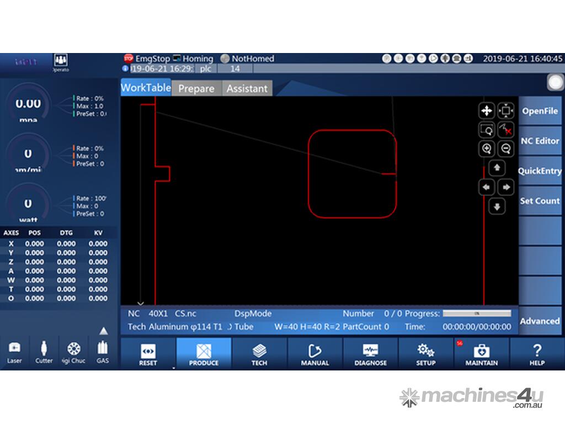Click the Advanced button
This screenshot has width=565, height=424.
pos(540,321)
